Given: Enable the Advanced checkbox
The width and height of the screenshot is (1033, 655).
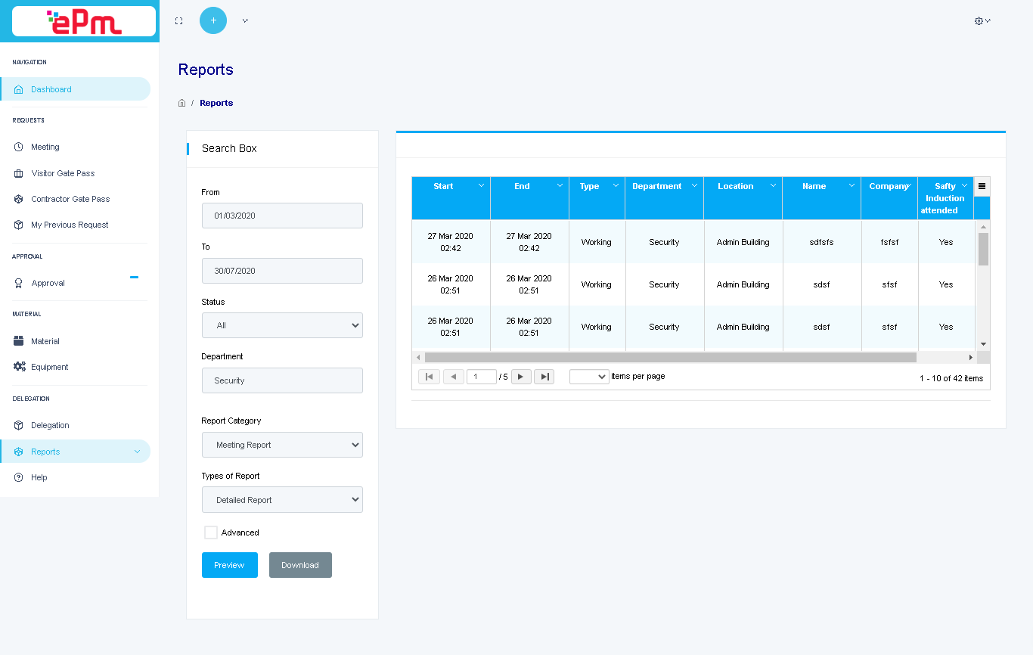Looking at the screenshot, I should (x=211, y=532).
